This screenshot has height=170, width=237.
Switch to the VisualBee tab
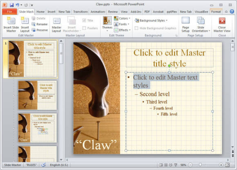[x=201, y=11]
